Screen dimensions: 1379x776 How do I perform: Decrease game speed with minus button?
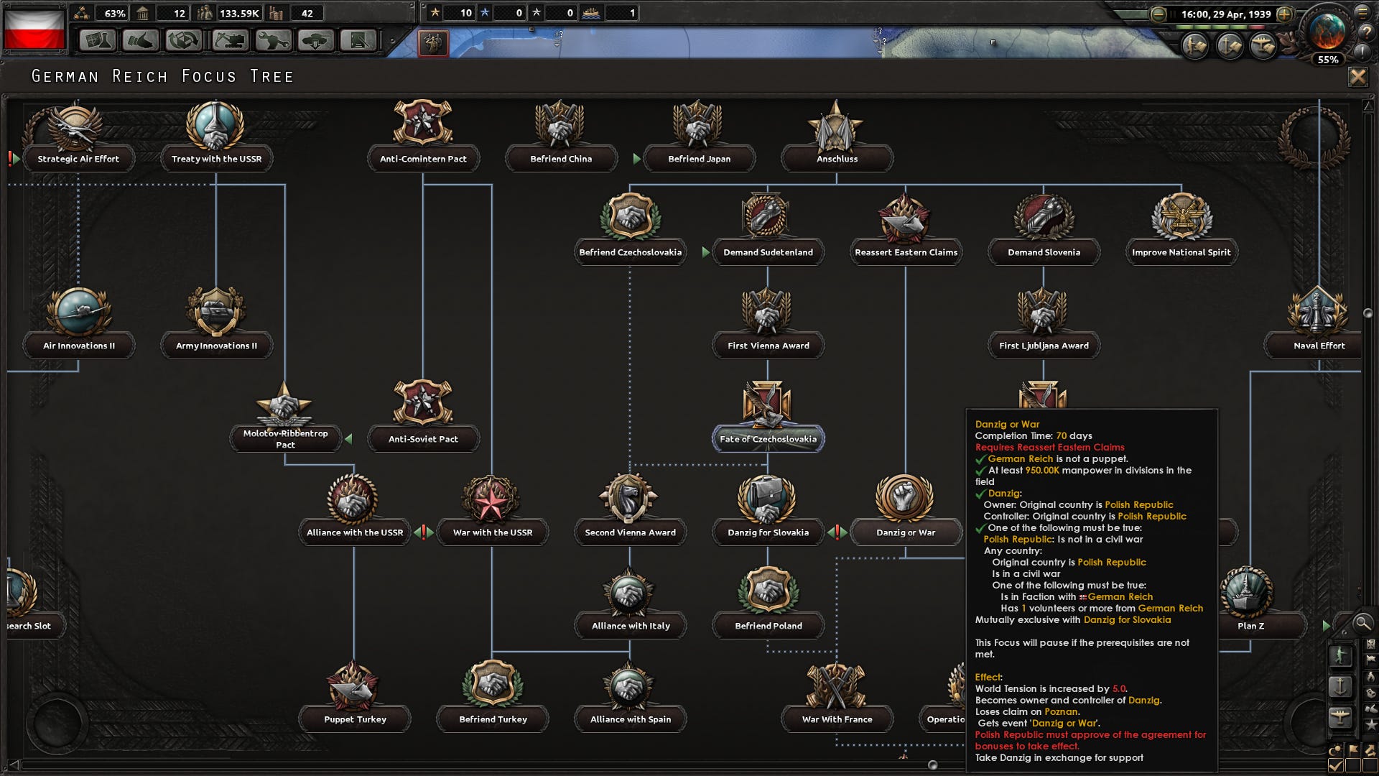click(x=1158, y=14)
